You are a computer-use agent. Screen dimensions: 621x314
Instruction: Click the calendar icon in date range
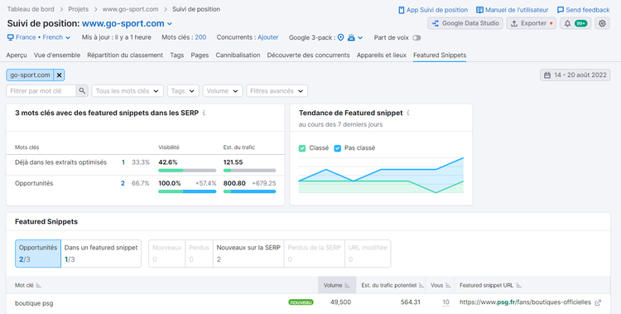click(547, 75)
